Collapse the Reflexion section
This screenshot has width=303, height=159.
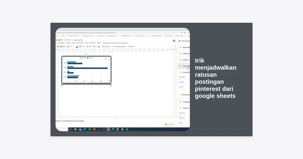pyautogui.click(x=180, y=108)
